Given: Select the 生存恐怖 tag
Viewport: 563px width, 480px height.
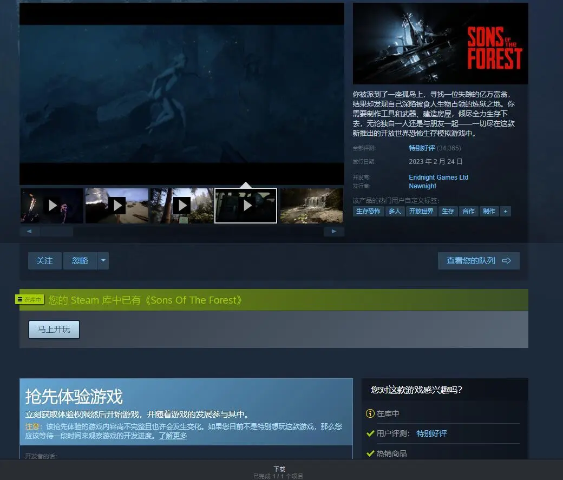Looking at the screenshot, I should click(369, 211).
